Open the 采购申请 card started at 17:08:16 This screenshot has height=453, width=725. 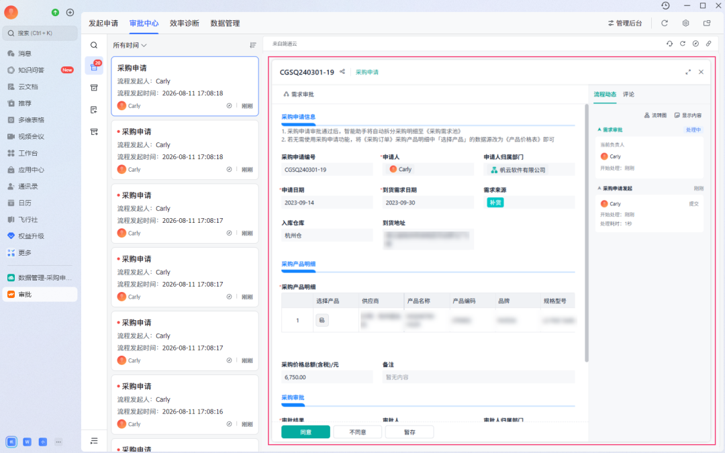(185, 405)
